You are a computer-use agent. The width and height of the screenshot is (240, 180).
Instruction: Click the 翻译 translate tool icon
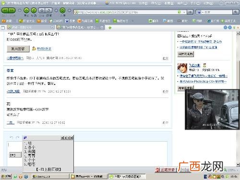(153, 21)
